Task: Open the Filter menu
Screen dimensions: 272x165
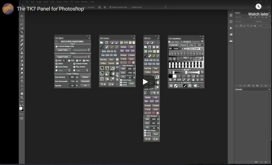Action: (x=66, y=2)
